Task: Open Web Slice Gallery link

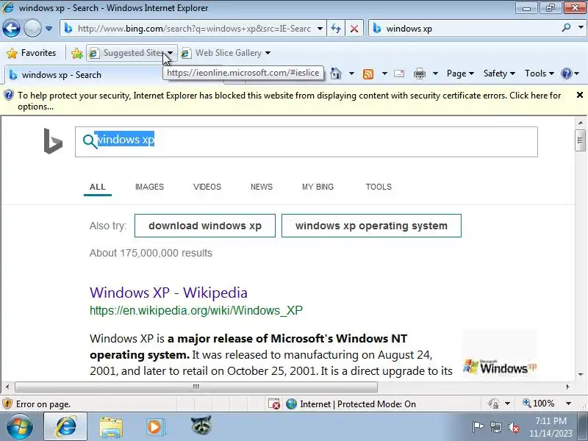Action: point(222,53)
